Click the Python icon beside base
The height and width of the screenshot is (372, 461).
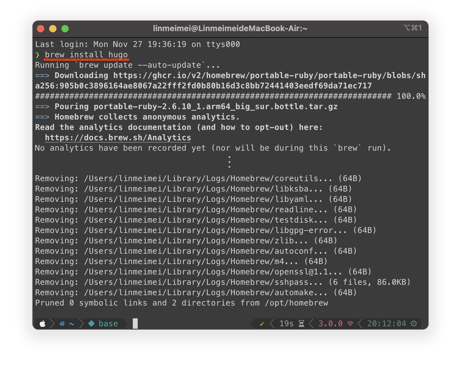[91, 324]
